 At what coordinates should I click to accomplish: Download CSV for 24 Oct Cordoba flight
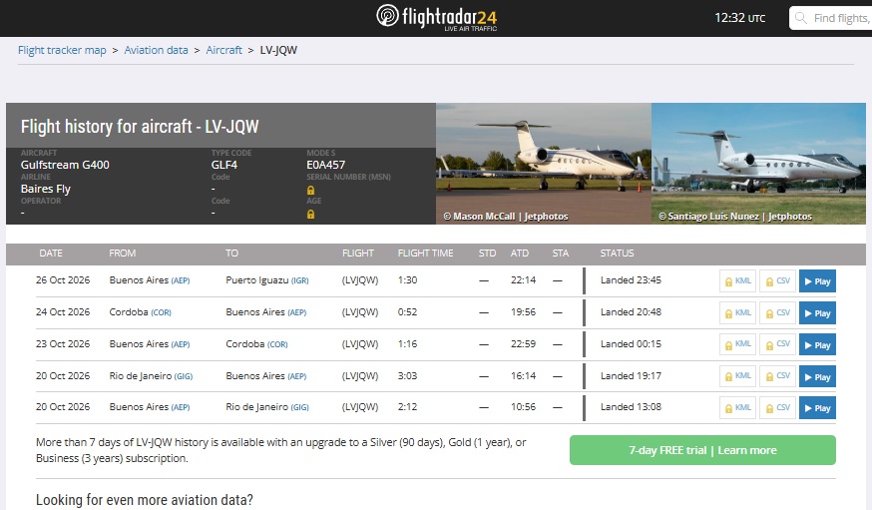click(x=778, y=313)
